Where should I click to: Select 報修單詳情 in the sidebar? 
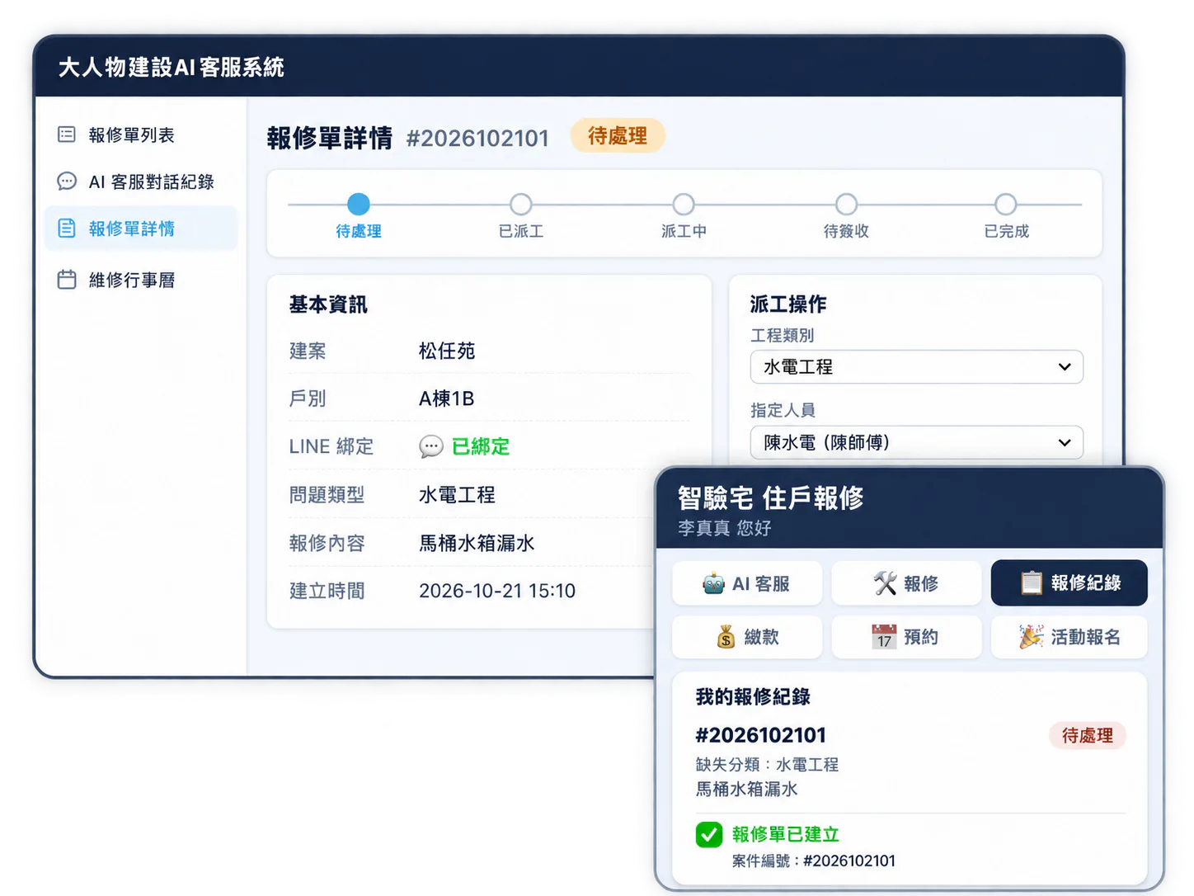[x=140, y=229]
